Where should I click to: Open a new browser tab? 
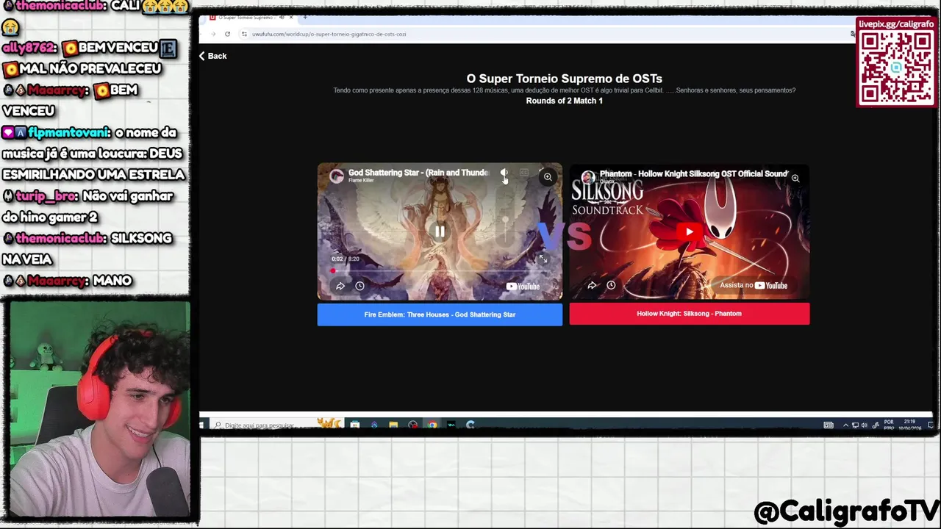coord(305,17)
